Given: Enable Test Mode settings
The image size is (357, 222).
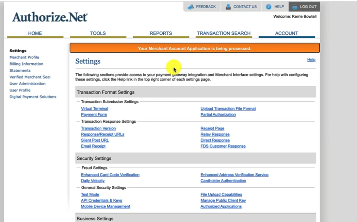Looking at the screenshot, I should tap(90, 194).
